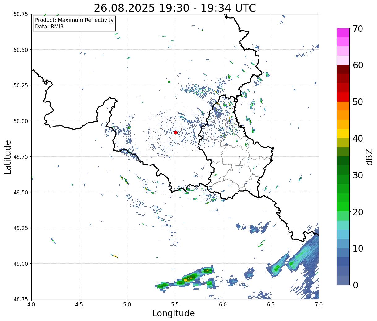Click the latitude tick label 50.75
Screen dimensions: 377x321
tap(20, 14)
